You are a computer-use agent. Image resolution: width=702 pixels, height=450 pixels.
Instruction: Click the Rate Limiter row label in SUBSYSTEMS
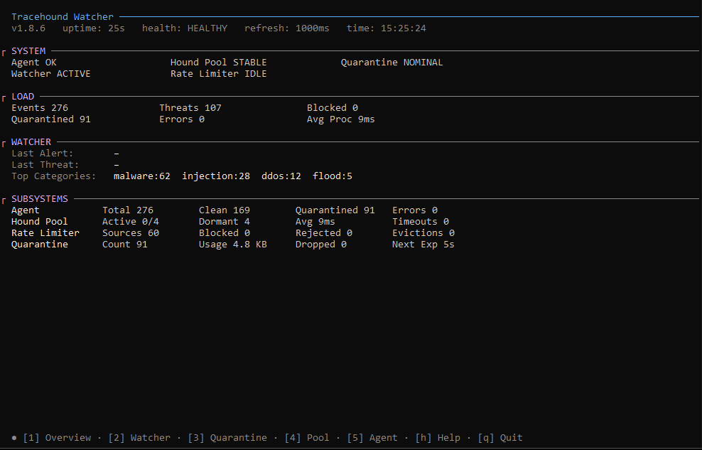(45, 233)
